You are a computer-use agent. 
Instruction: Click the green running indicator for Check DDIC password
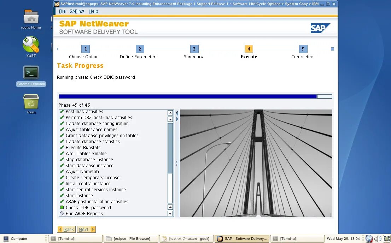coord(62,207)
